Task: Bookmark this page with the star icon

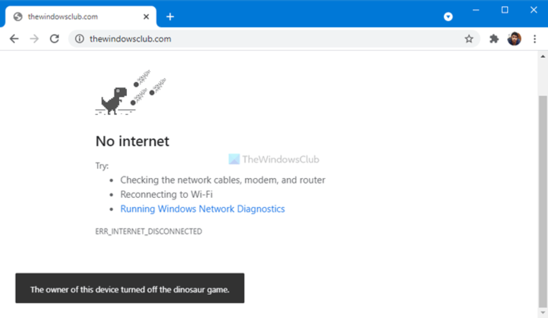Action: click(469, 39)
